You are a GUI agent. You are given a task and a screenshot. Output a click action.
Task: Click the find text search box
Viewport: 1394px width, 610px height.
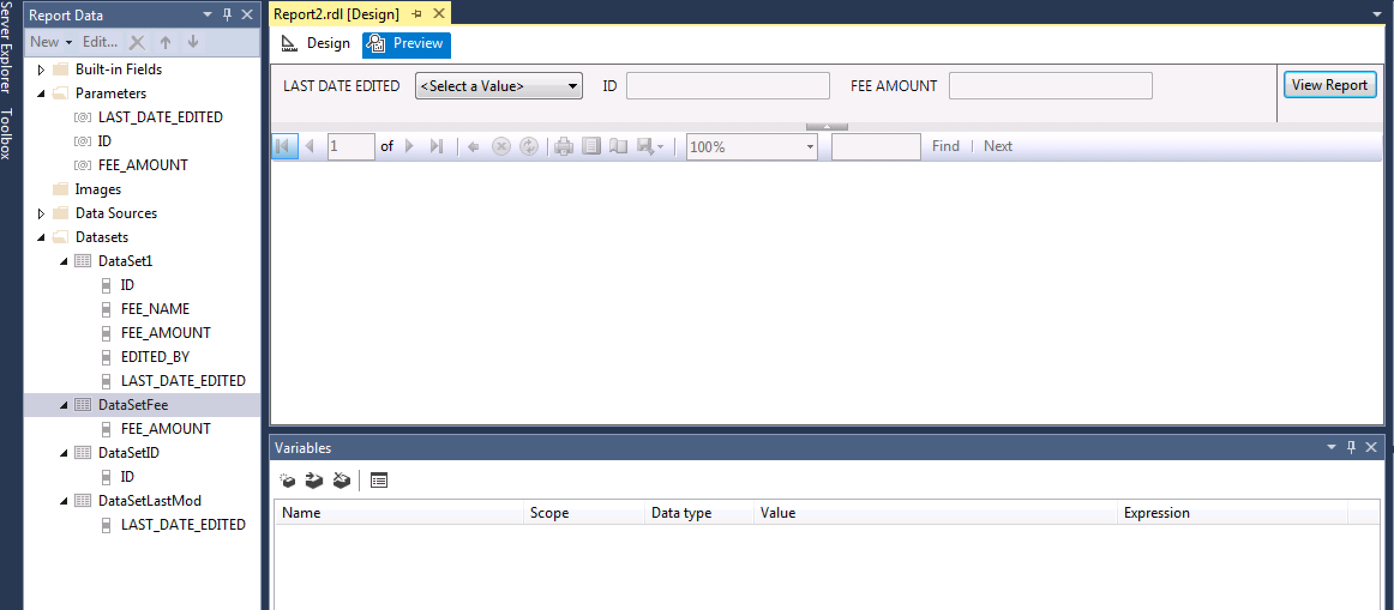coord(876,147)
